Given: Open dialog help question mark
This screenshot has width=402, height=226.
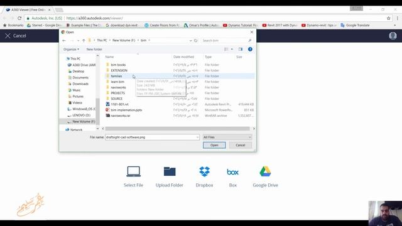Looking at the screenshot, I should 250,49.
